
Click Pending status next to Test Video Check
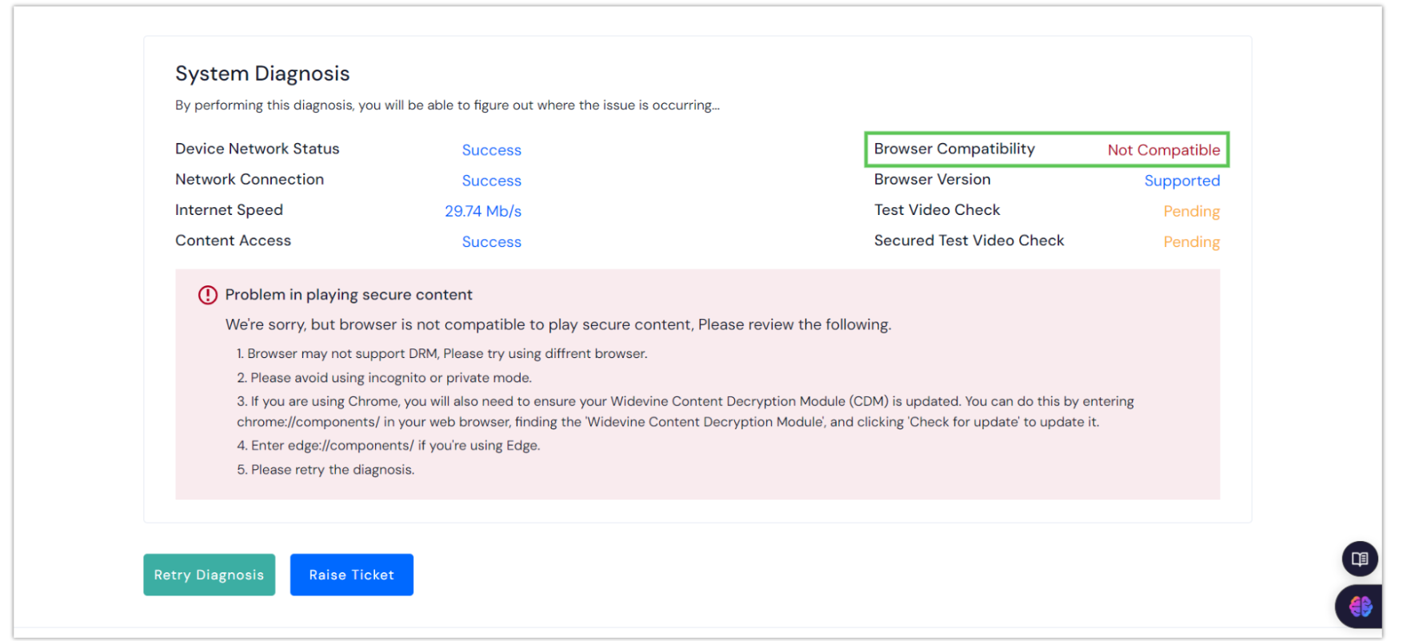[x=1191, y=211]
